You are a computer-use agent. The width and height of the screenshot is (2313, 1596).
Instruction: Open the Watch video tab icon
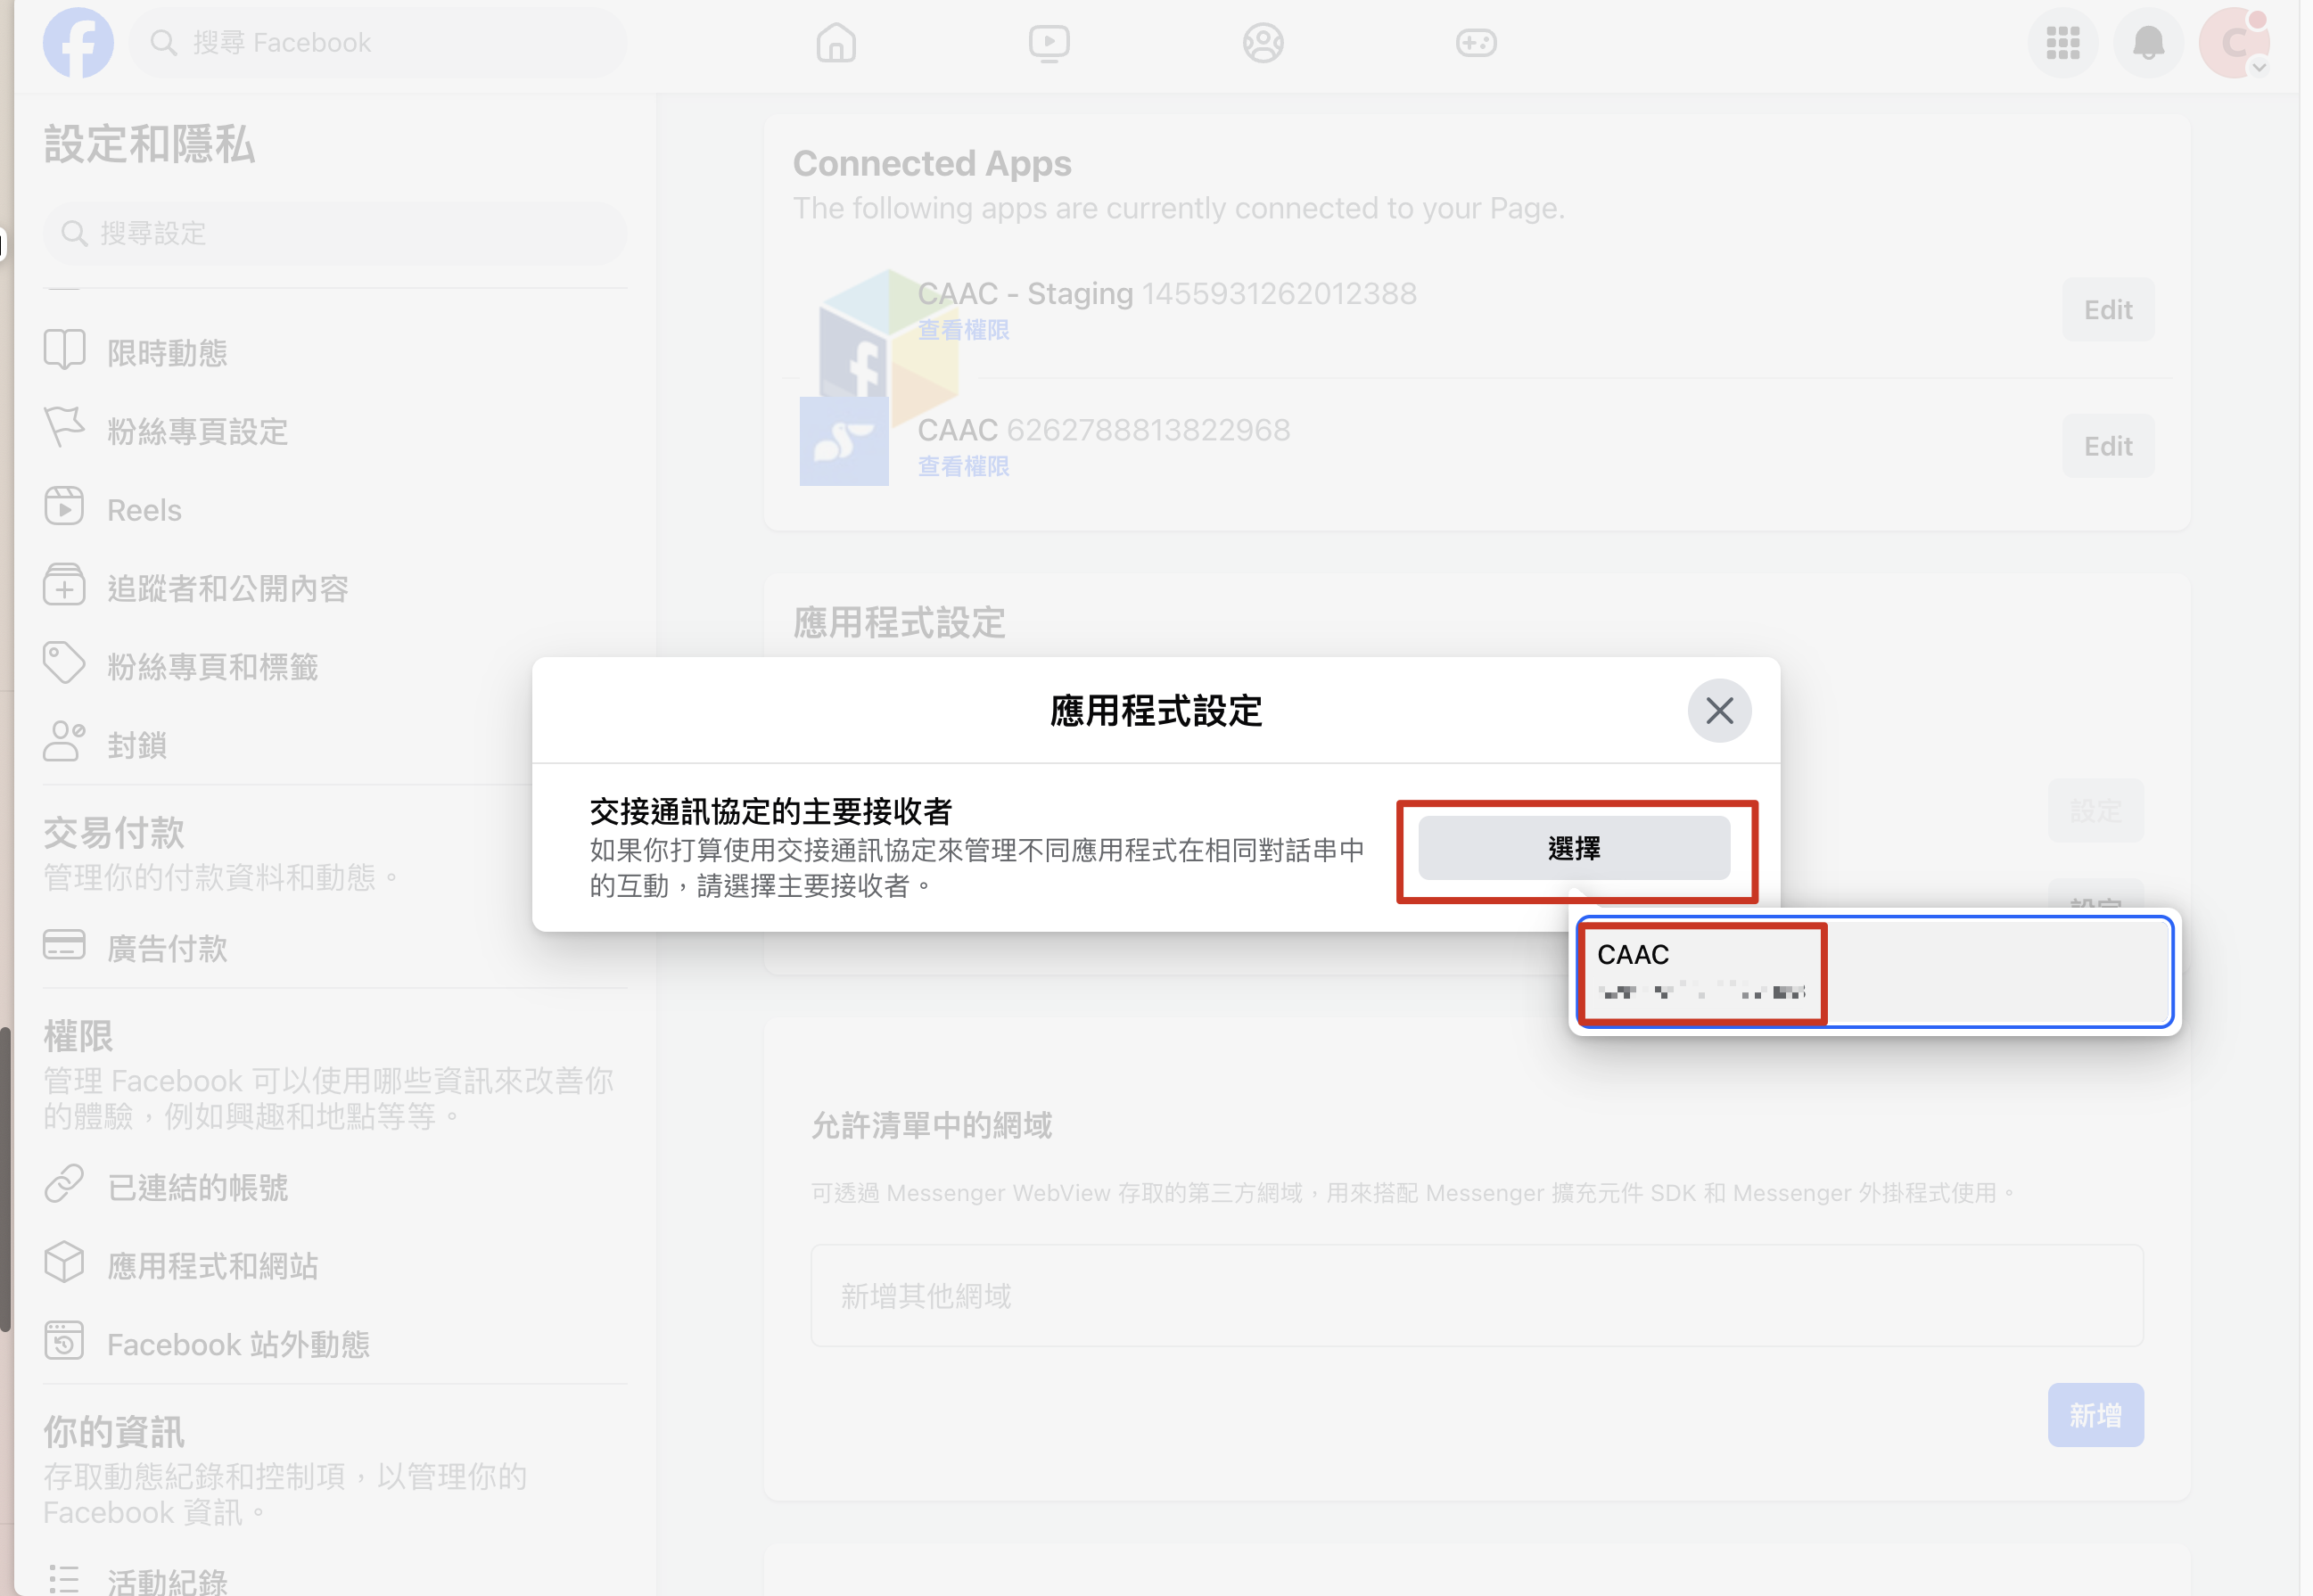[x=1049, y=43]
